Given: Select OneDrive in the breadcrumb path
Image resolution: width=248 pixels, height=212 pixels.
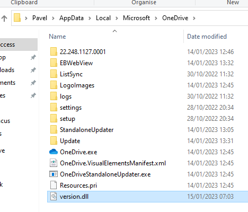Looking at the screenshot, I should 175,18.
